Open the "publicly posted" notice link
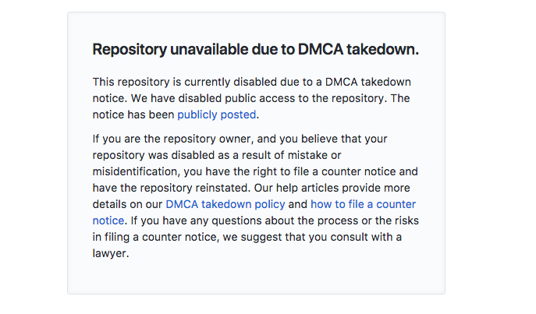The image size is (536, 314). coord(216,115)
